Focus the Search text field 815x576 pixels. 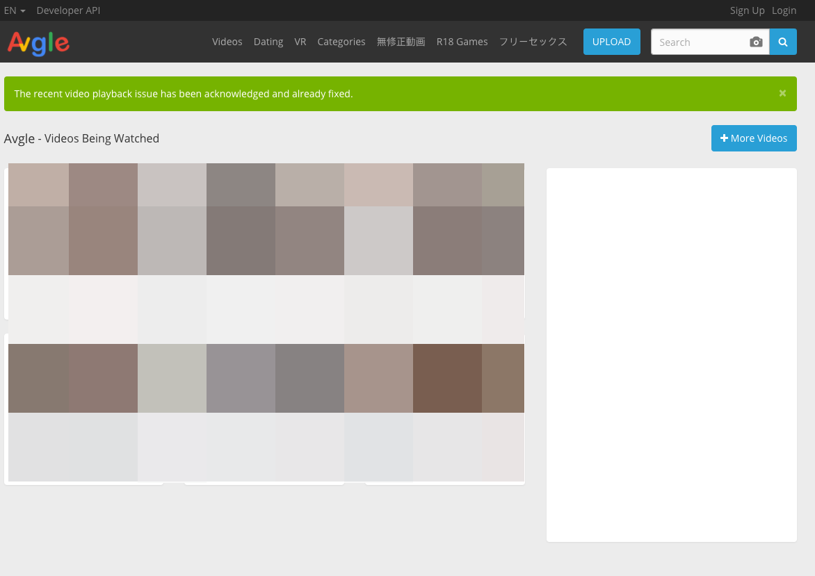click(699, 42)
